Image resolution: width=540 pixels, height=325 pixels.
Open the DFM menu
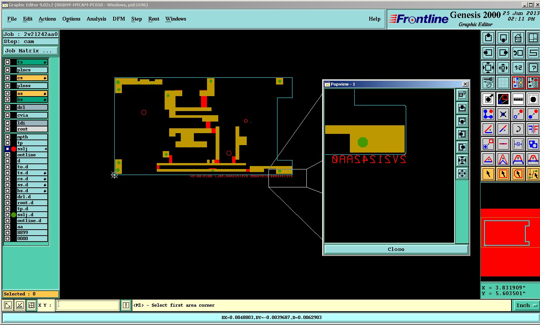(x=119, y=19)
